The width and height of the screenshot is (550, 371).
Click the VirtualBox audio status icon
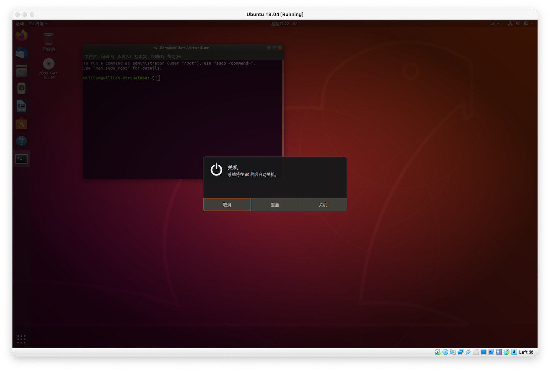pos(453,352)
